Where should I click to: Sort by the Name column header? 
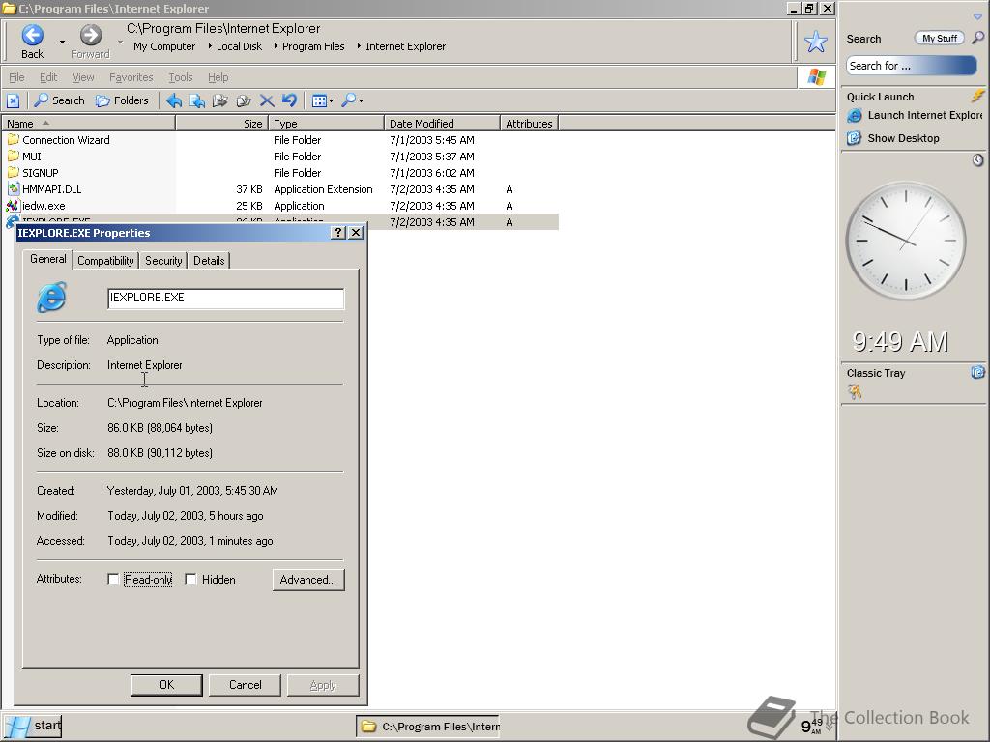[x=88, y=123]
